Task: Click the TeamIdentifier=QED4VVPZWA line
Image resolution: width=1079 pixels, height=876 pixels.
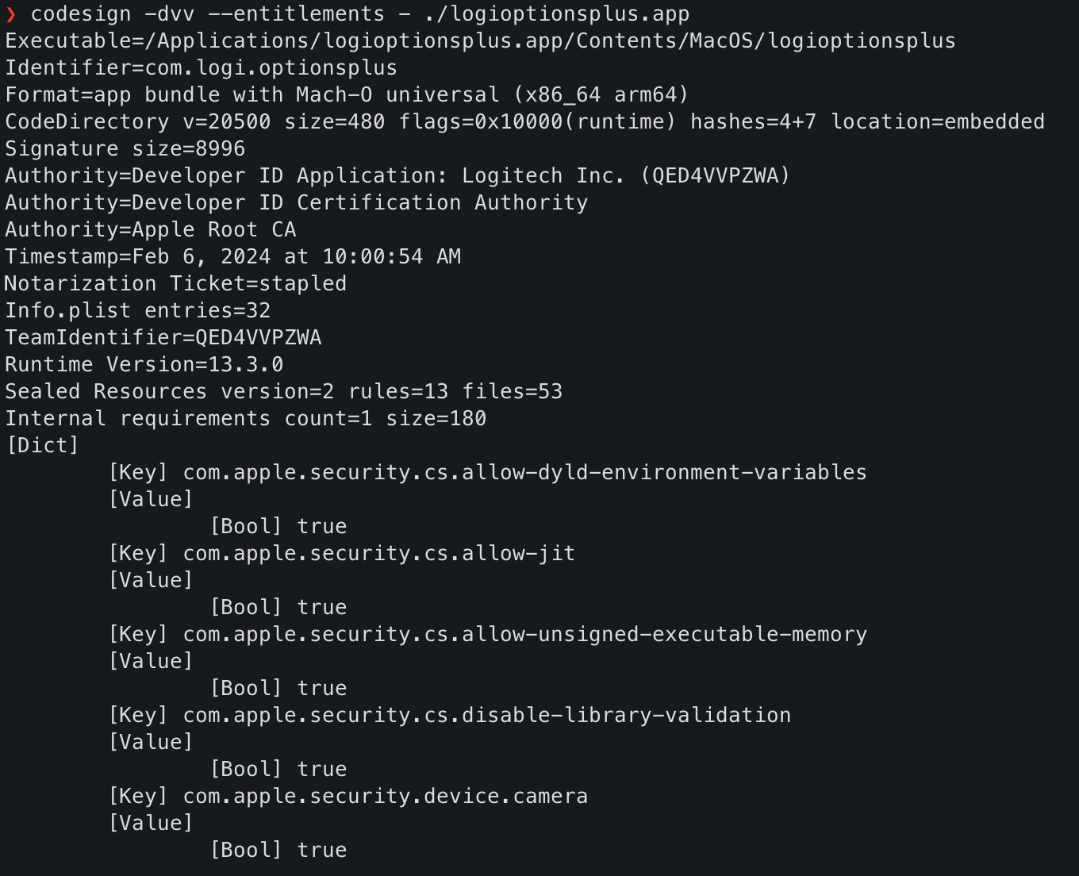Action: [x=163, y=338]
